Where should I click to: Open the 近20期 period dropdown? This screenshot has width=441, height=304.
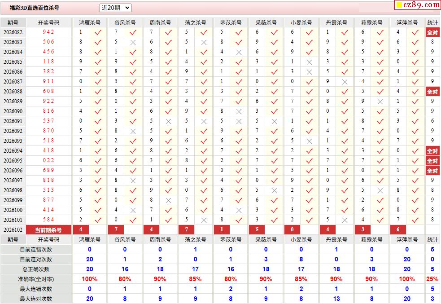(x=115, y=8)
